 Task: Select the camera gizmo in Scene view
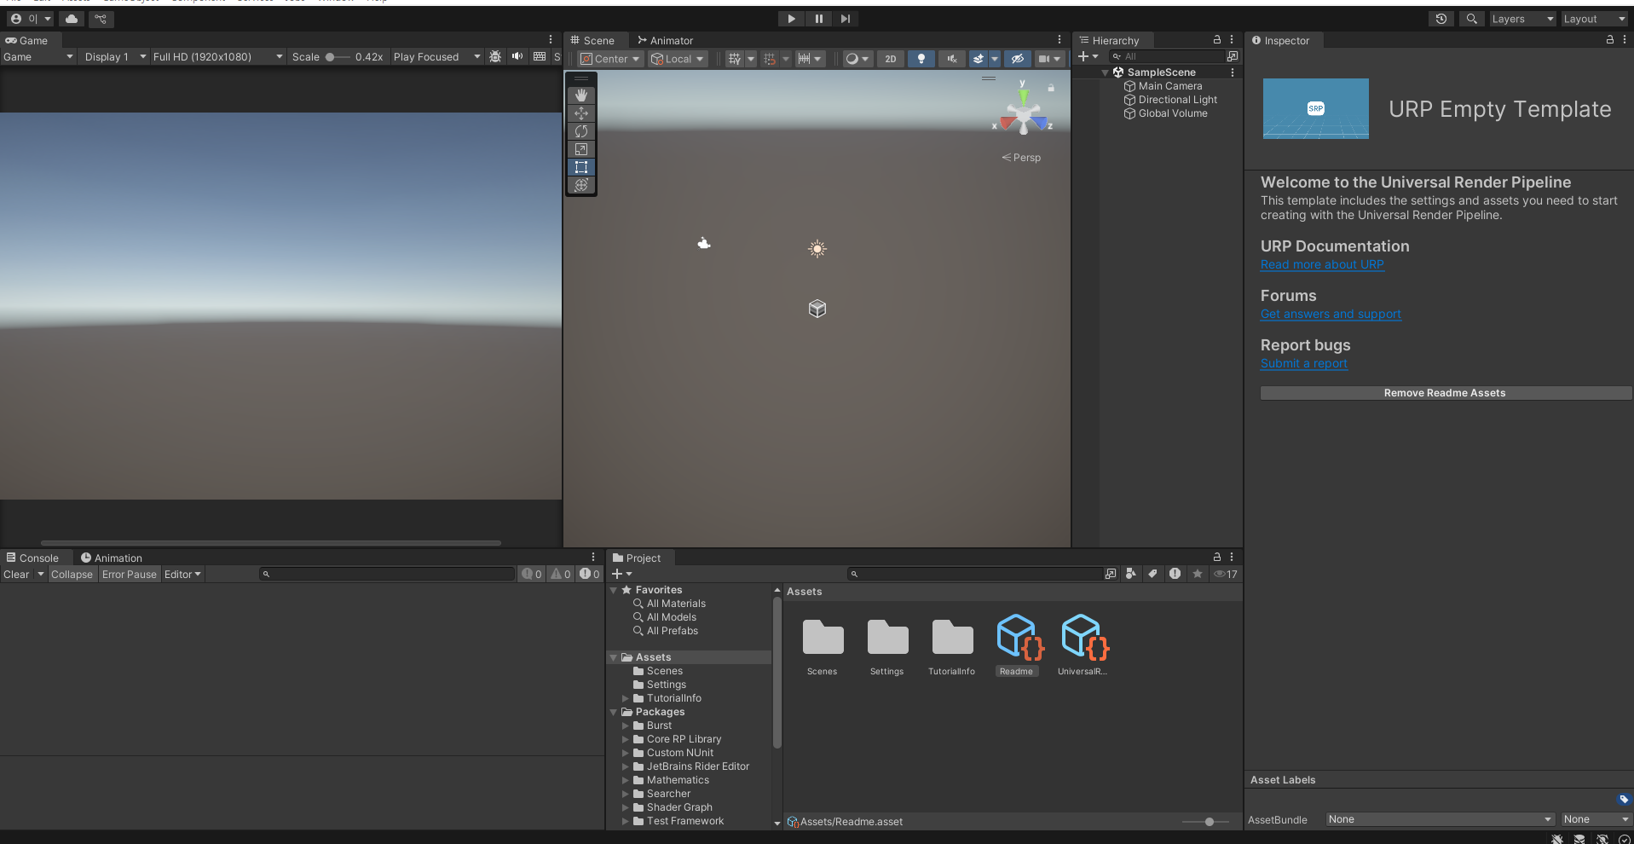pos(704,243)
